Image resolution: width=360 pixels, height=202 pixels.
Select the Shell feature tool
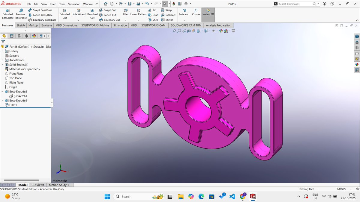point(153,20)
